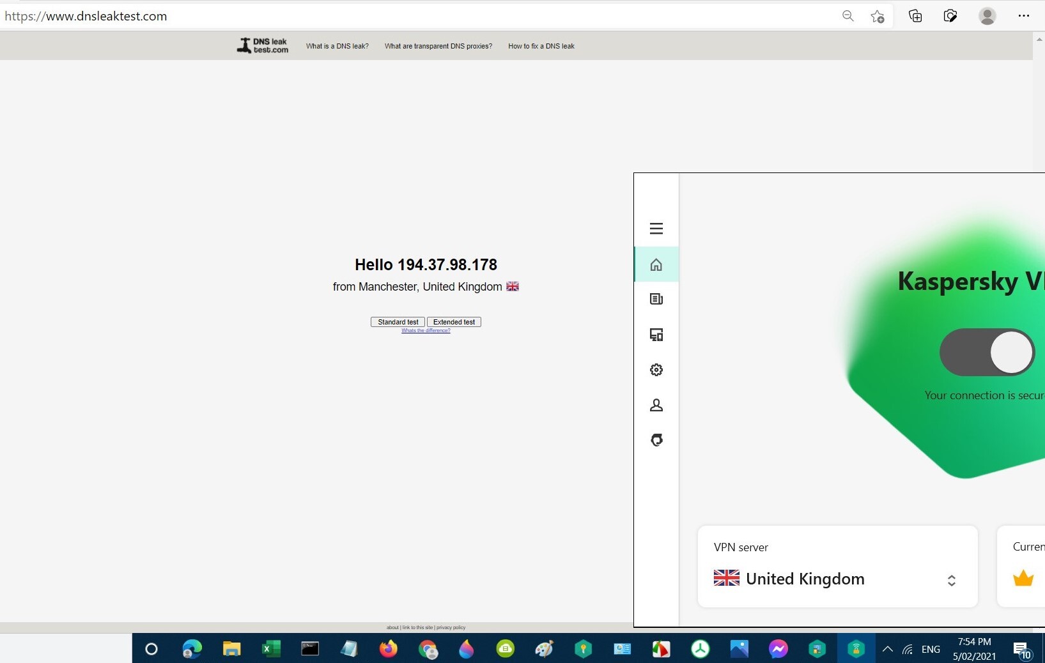Viewport: 1045px width, 663px height.
Task: Open Kaspersky VPN settings gear
Action: pyautogui.click(x=656, y=370)
